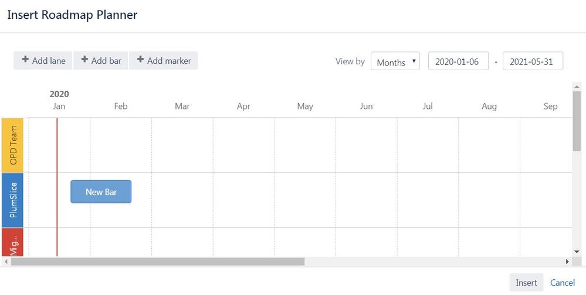The width and height of the screenshot is (586, 295).
Task: Click the red marker line in January
Action: [x=57, y=187]
